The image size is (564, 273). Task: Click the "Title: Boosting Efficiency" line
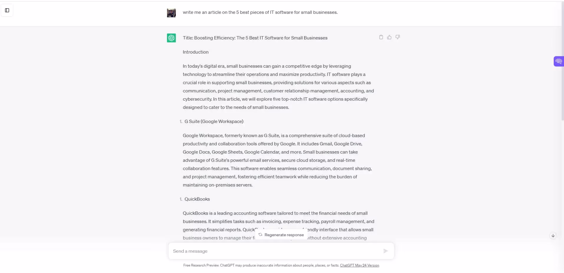click(x=255, y=38)
